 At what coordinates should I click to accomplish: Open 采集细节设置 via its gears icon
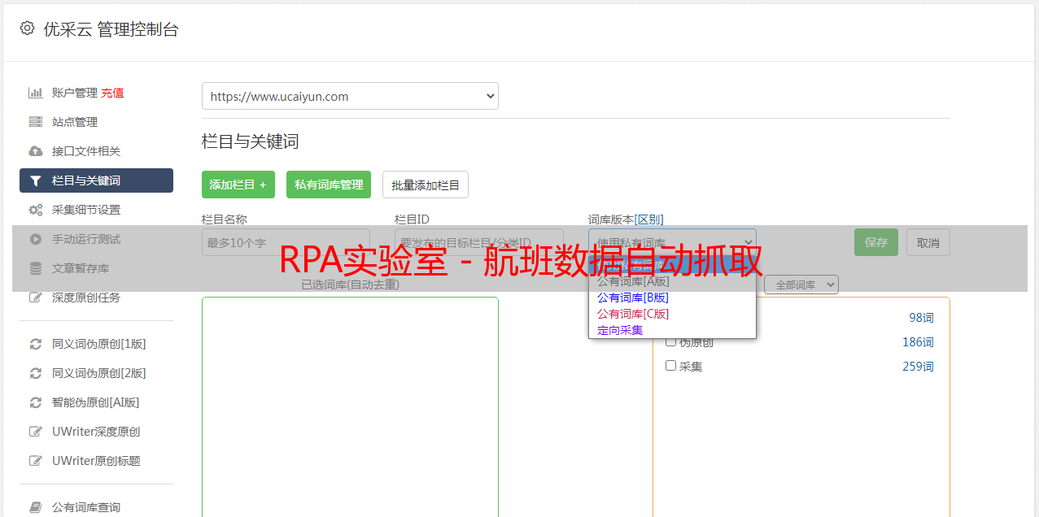[36, 210]
